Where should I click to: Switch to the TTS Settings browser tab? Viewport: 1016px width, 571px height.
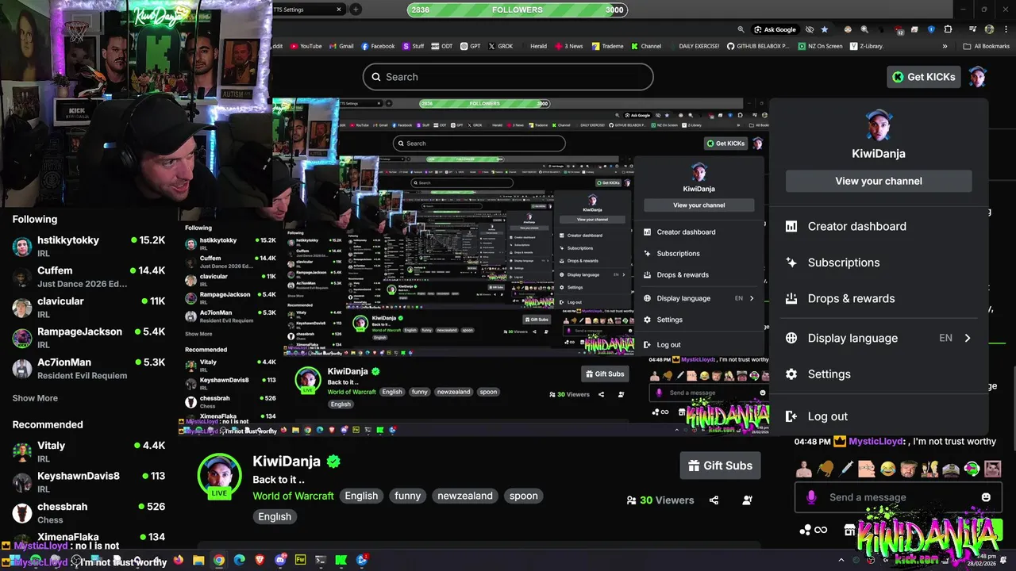[306, 10]
